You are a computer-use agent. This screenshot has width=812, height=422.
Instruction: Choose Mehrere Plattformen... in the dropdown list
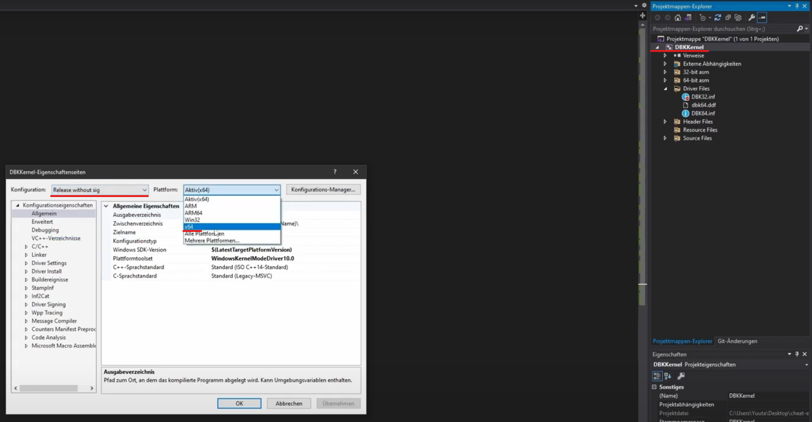pyautogui.click(x=232, y=241)
